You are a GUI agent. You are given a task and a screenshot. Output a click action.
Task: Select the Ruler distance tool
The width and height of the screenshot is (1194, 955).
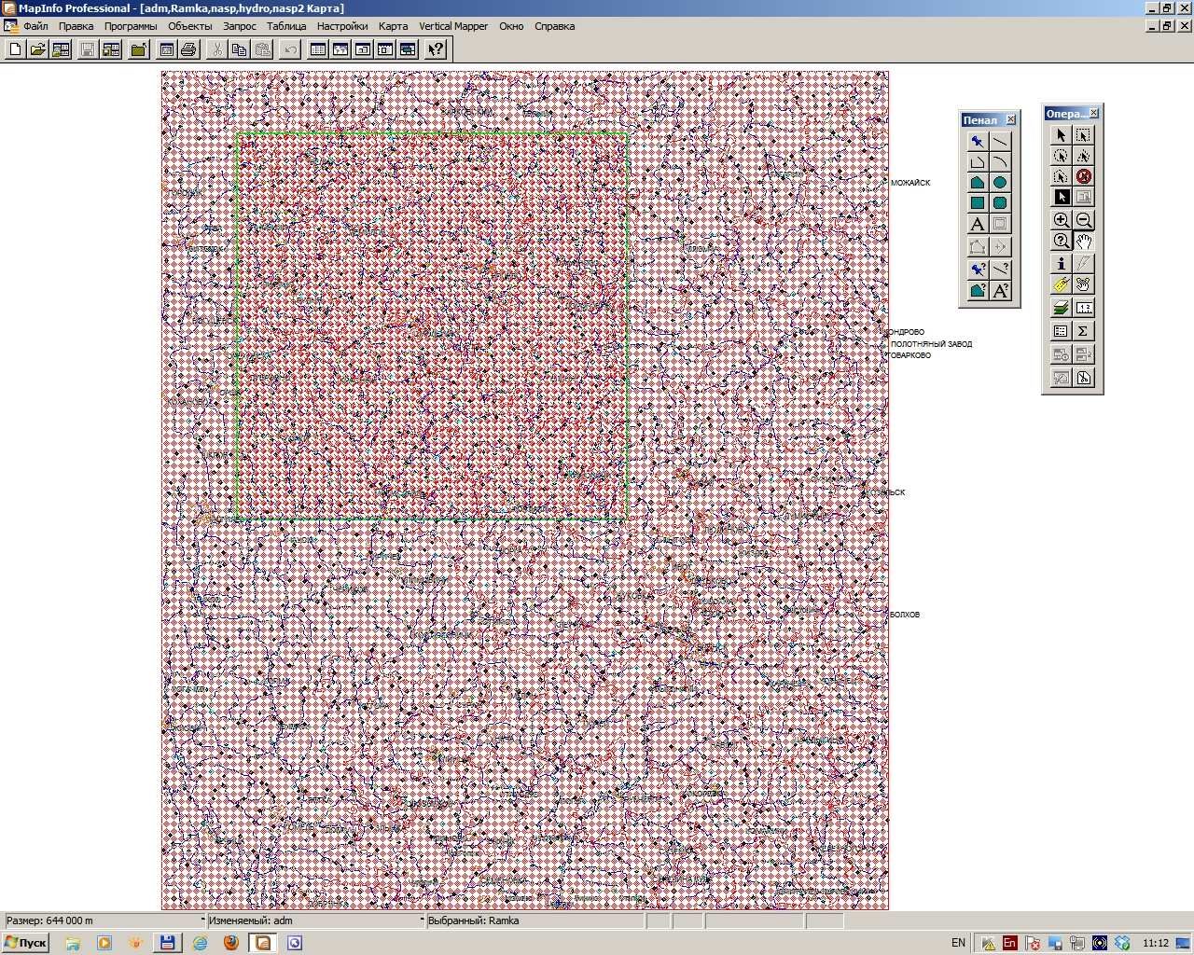pos(1083,308)
